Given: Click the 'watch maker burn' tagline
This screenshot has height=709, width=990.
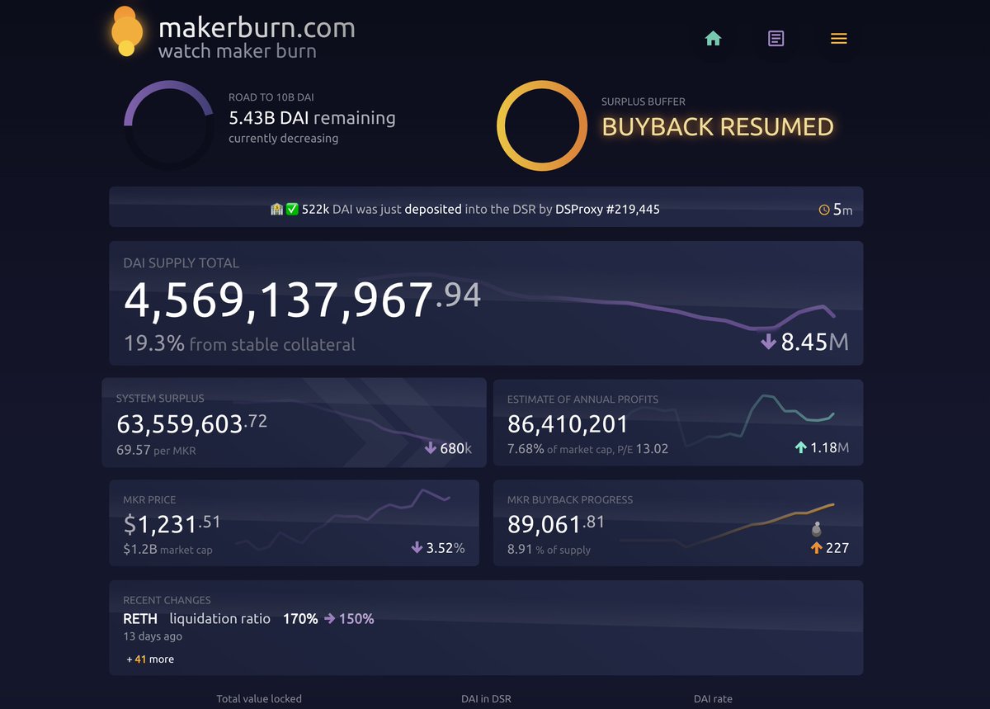Looking at the screenshot, I should click(237, 51).
